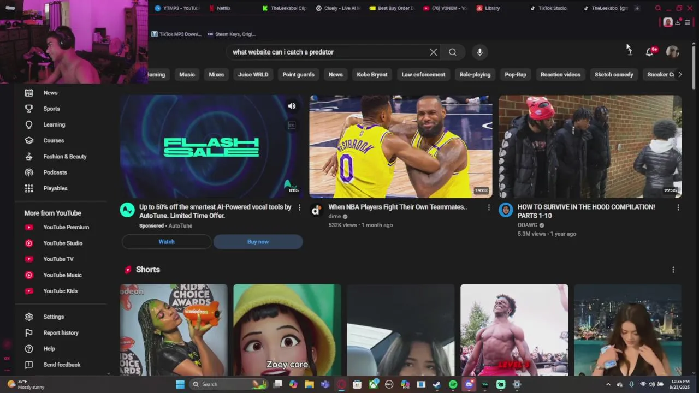The height and width of the screenshot is (393, 699).
Task: Open YouTube Music
Action: coord(62,275)
